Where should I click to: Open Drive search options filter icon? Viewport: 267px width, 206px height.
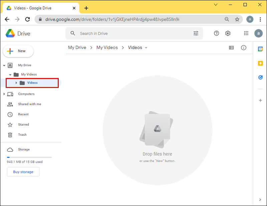click(196, 33)
